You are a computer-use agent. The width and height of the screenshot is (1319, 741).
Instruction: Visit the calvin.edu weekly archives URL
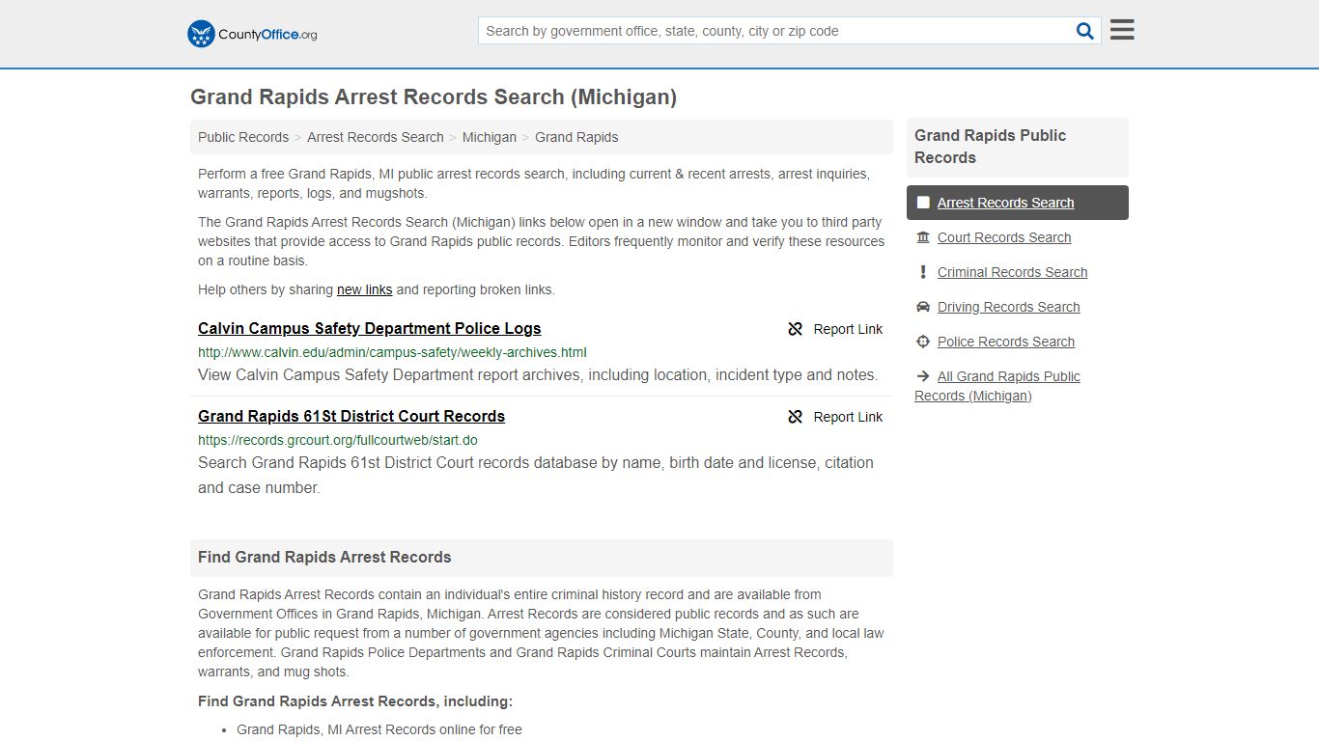pyautogui.click(x=392, y=352)
